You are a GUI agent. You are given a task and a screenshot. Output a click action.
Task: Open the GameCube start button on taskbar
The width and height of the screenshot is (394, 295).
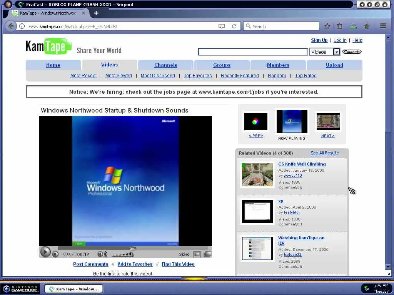21,289
